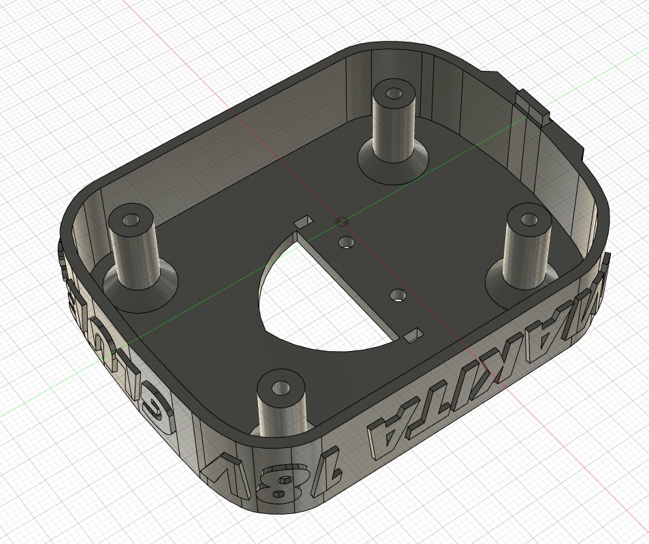Select the small clip tab on the enclosure rim
Viewport: 649px width, 544px height.
pyautogui.click(x=532, y=108)
